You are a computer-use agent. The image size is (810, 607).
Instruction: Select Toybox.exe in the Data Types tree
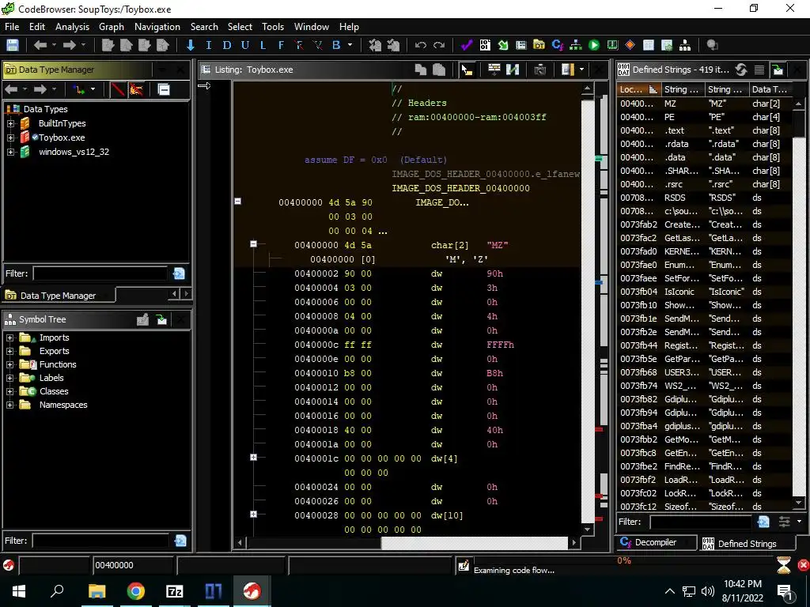pyautogui.click(x=62, y=138)
